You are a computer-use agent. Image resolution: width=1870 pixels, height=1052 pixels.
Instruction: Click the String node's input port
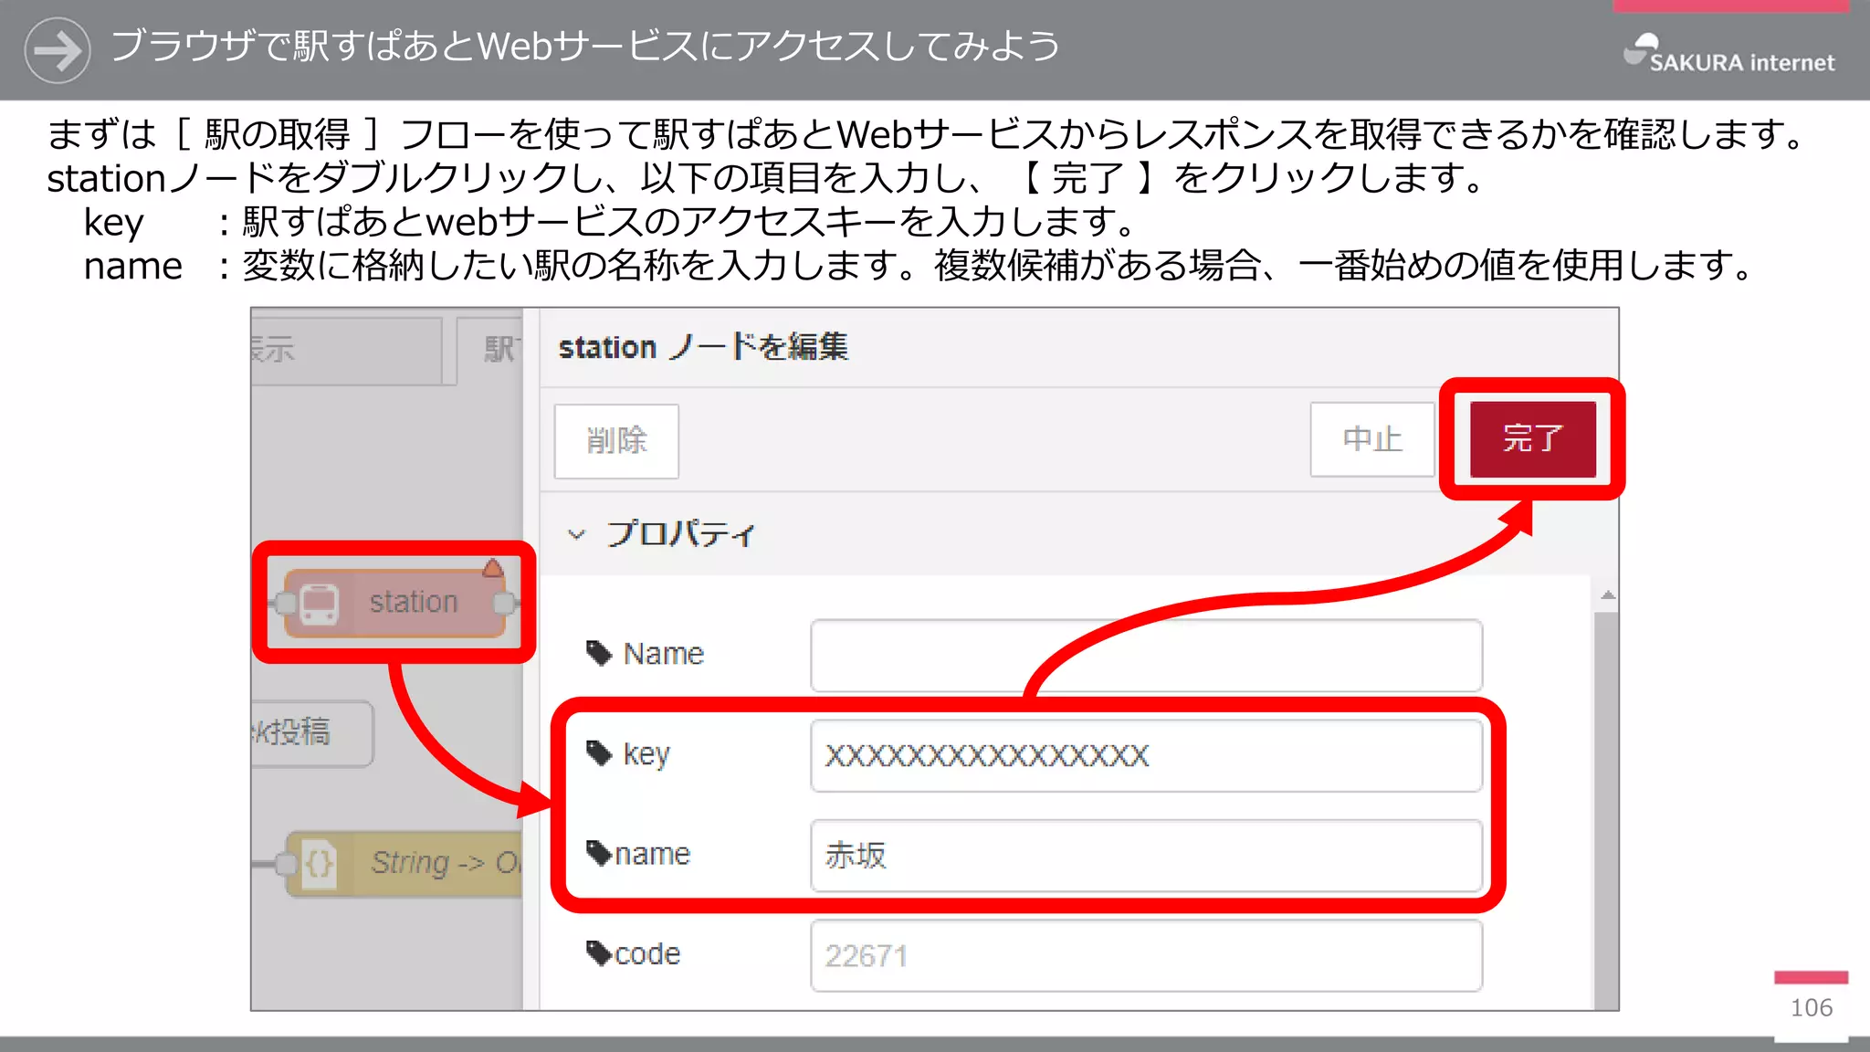tap(287, 864)
